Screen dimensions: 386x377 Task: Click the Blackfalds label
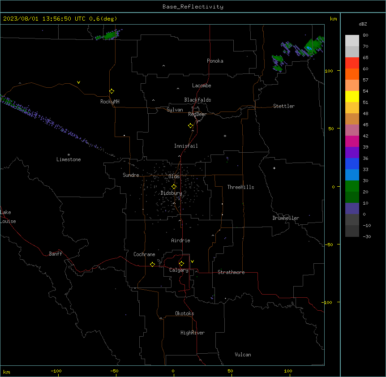point(197,100)
